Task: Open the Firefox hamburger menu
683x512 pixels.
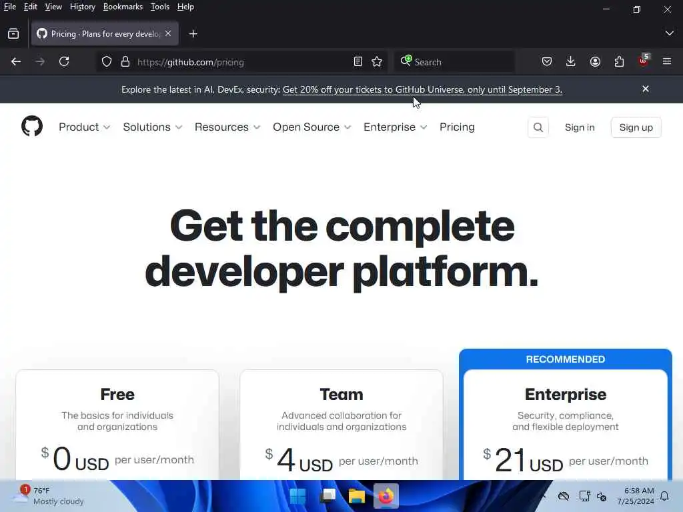Action: pyautogui.click(x=667, y=62)
